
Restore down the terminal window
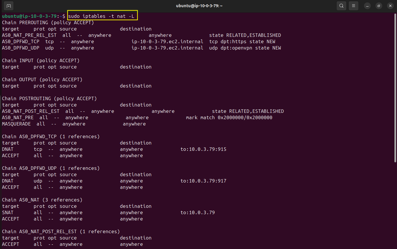coord(379,6)
